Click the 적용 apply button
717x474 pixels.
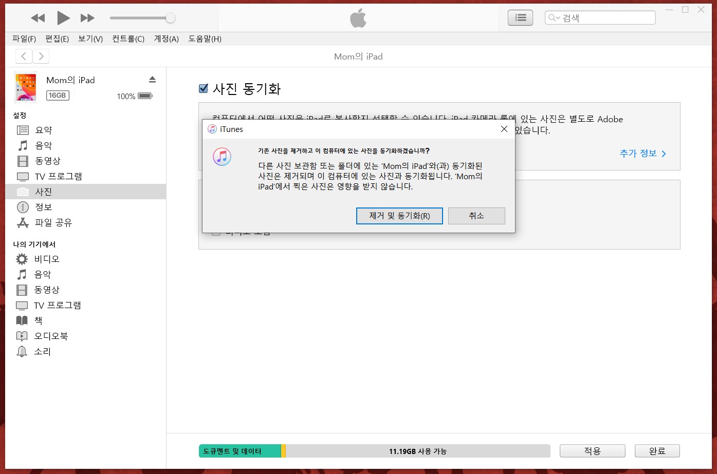(592, 451)
